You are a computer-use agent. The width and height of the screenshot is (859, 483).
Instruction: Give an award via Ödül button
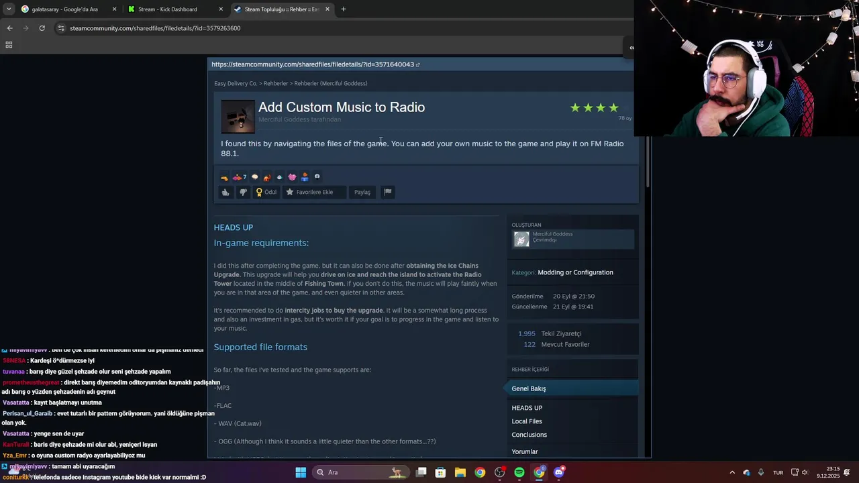point(266,192)
